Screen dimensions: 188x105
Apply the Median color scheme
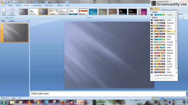click(163, 45)
